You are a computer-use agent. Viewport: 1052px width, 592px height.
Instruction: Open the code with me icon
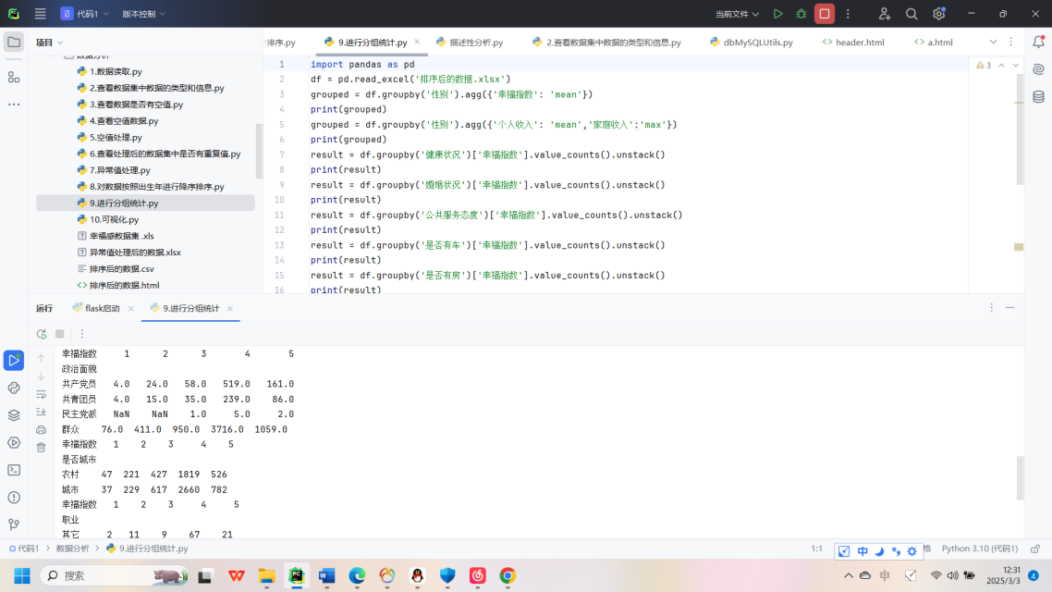point(885,14)
